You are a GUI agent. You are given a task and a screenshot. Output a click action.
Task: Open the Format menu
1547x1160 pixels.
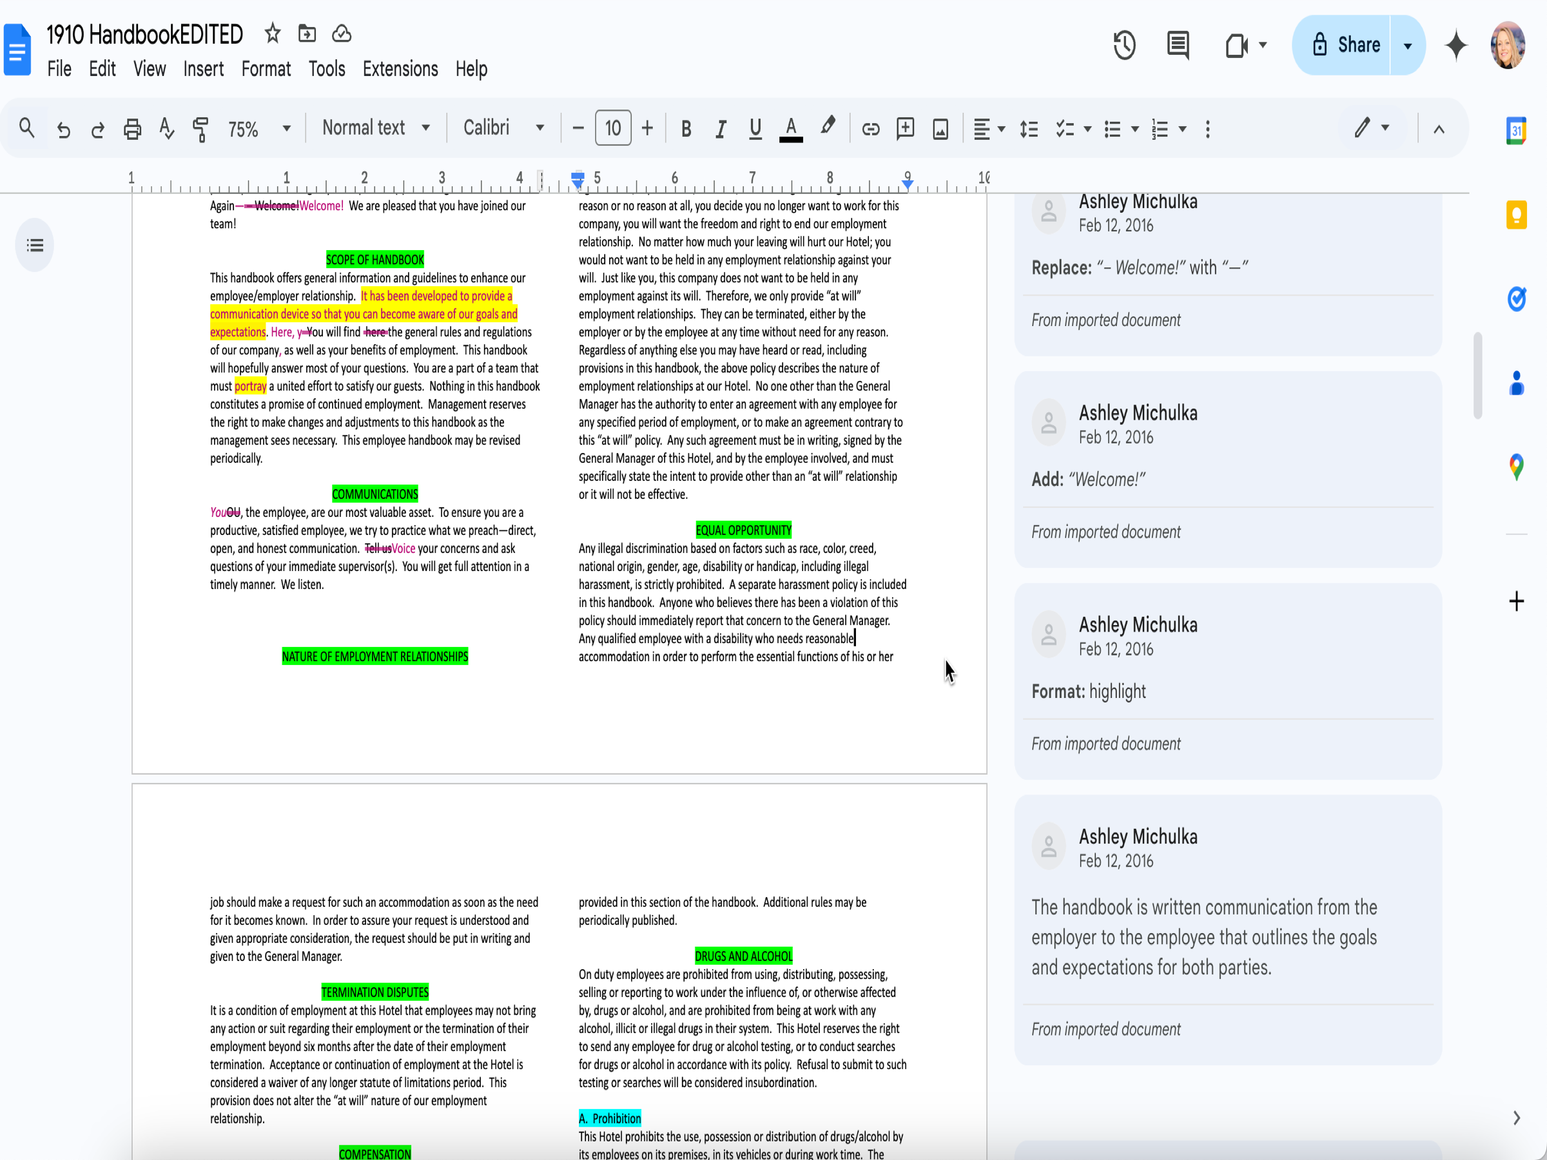266,69
